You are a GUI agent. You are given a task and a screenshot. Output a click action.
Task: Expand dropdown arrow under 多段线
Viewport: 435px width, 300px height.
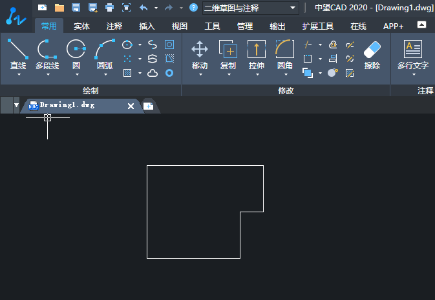click(x=48, y=74)
